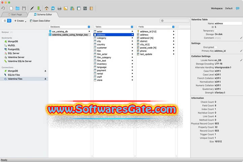Screen dimensions: 243x162
Task: Edit Primary Key with pencil icon
Action: click(x=241, y=51)
